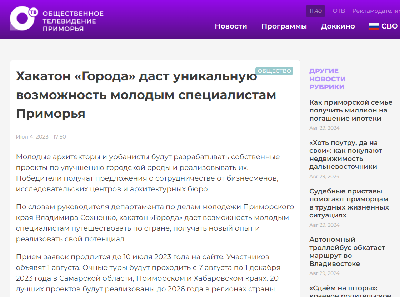Screen dimensions: 400x297
Task: Open «Хоть поутру, да на свои» article
Action: (345, 155)
